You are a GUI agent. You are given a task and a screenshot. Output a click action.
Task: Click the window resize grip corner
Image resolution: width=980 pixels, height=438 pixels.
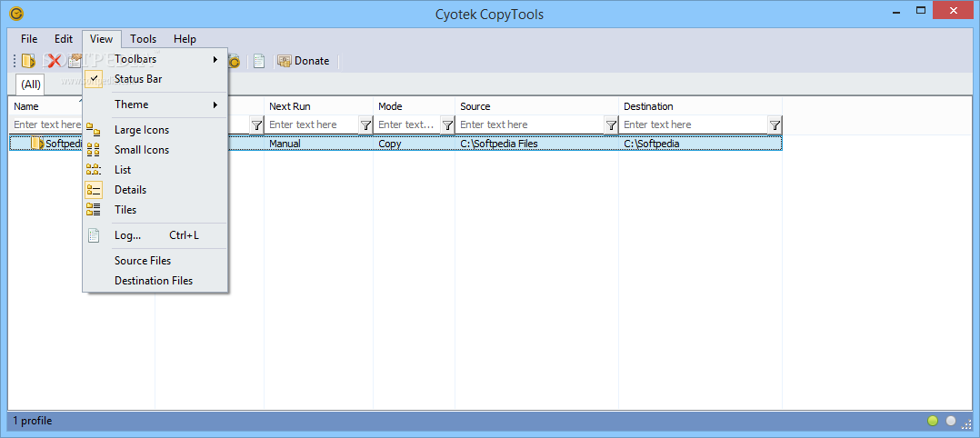pyautogui.click(x=967, y=423)
